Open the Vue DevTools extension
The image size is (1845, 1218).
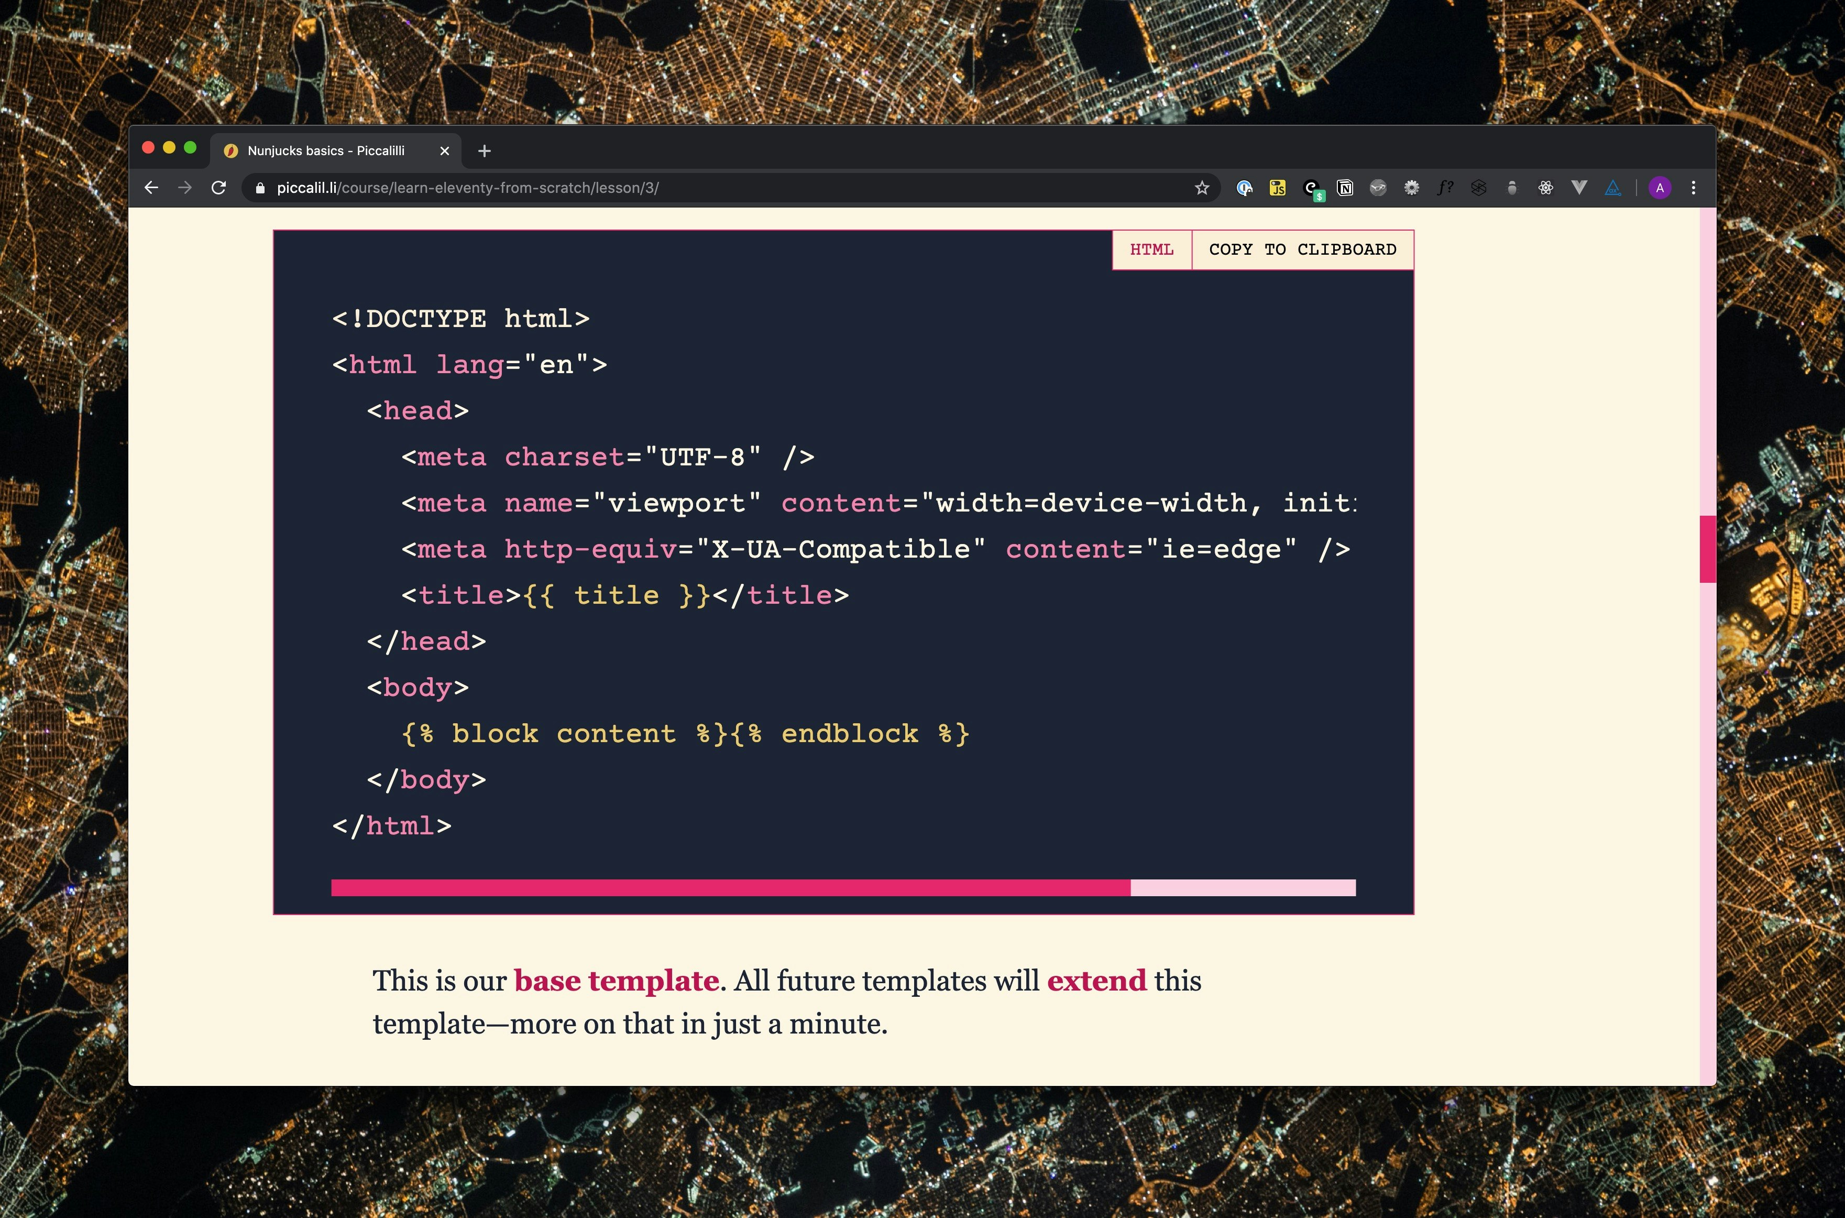(x=1579, y=187)
